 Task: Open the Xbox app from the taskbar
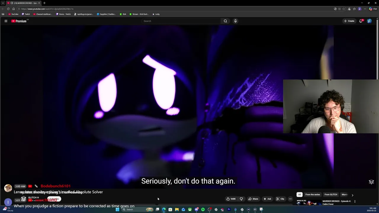coord(190,209)
